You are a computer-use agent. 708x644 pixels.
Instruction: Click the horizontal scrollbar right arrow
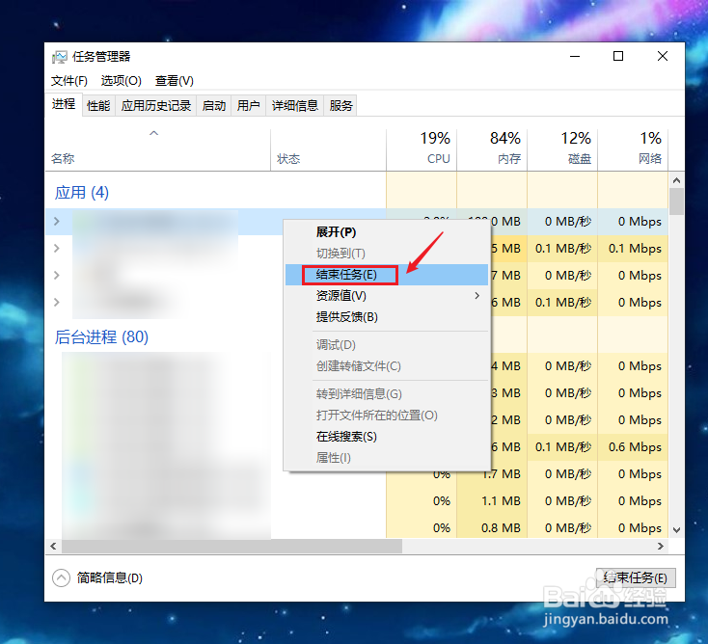(x=661, y=546)
